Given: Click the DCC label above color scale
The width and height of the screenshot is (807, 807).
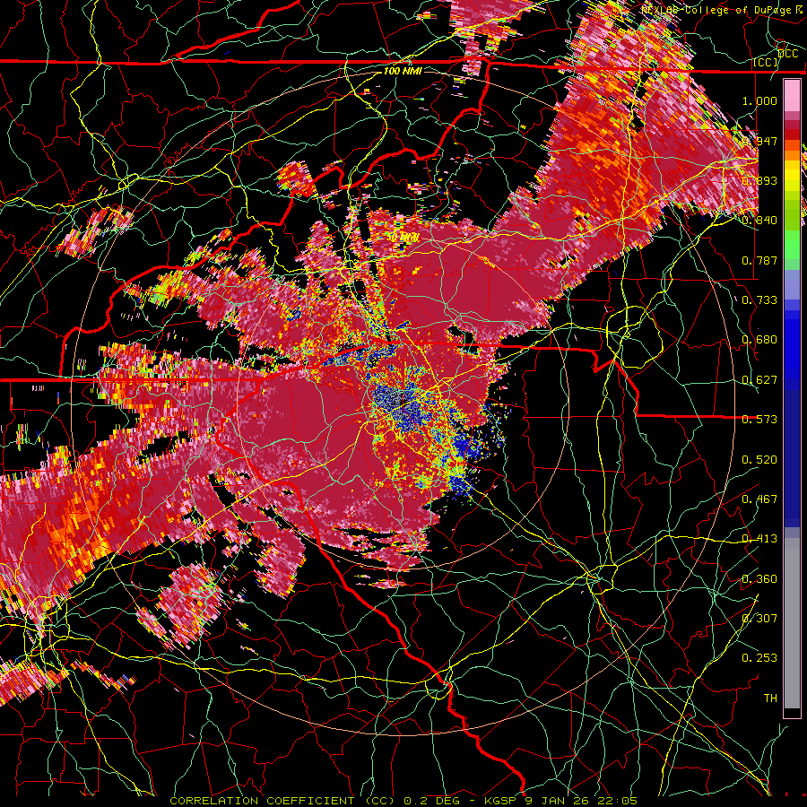Looking at the screenshot, I should [788, 53].
